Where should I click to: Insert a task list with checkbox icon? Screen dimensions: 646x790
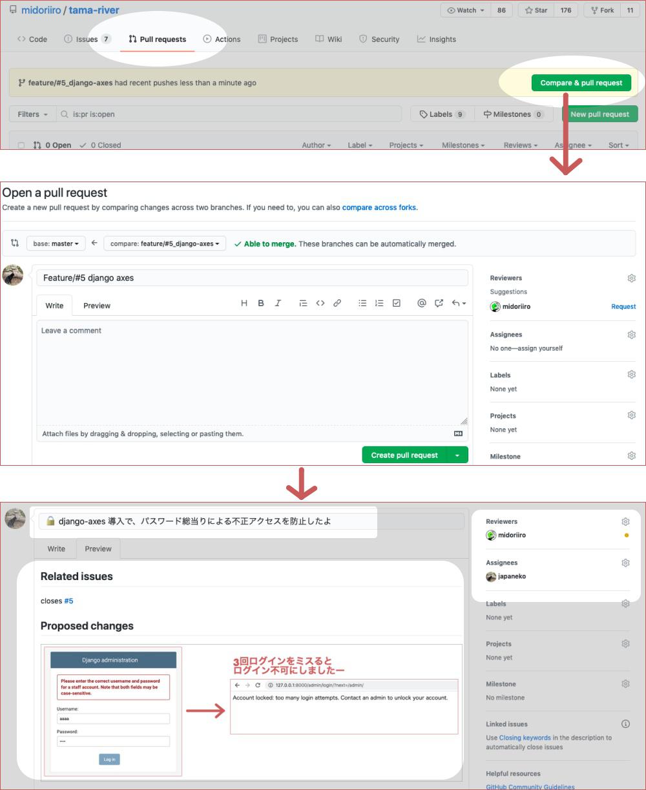(397, 303)
